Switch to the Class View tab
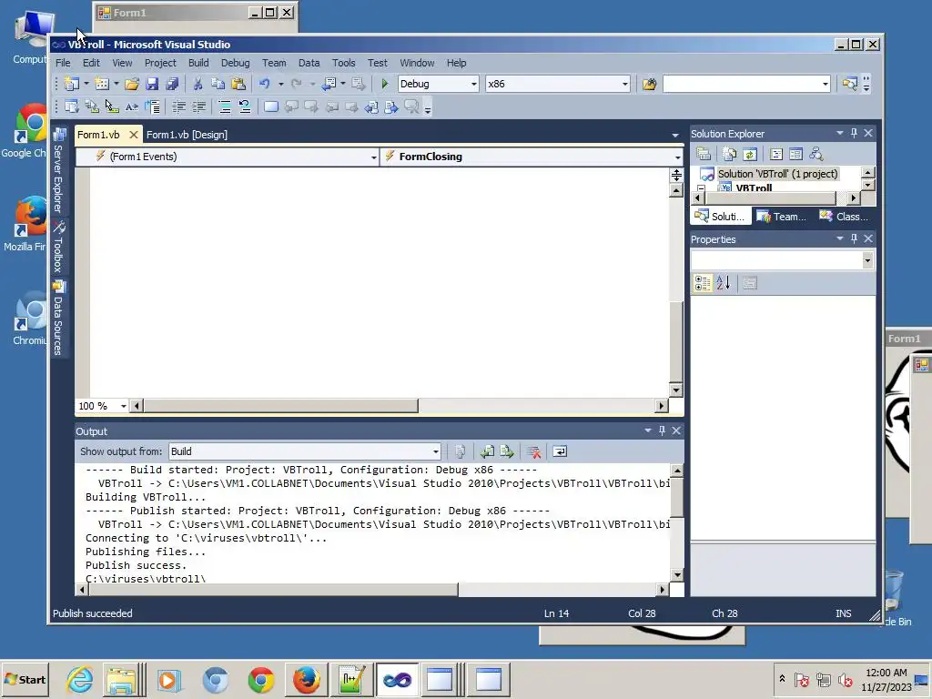 coord(846,217)
